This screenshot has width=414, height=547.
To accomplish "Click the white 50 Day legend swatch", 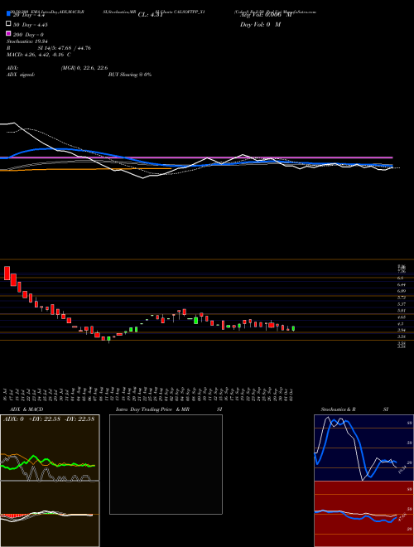I will tap(9, 24).
